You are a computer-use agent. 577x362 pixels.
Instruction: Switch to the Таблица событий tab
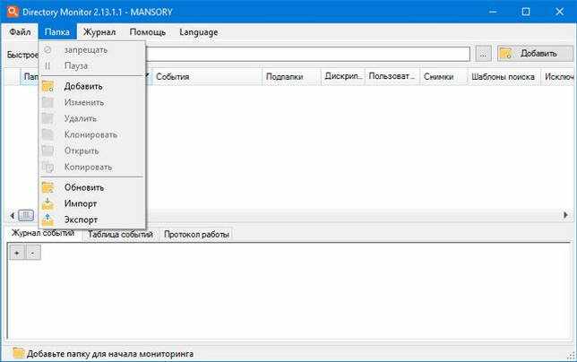click(120, 234)
